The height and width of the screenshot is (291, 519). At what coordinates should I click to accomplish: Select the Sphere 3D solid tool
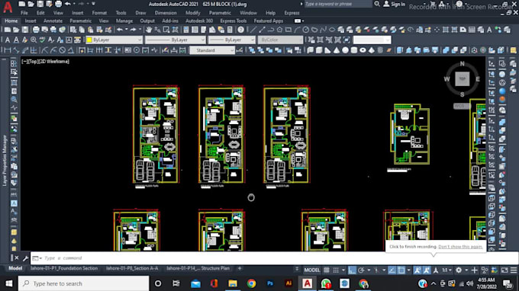345,50
